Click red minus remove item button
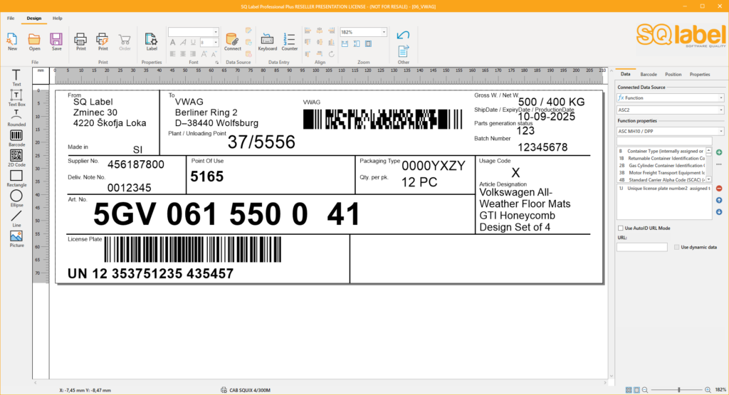729x395 pixels. 719,188
